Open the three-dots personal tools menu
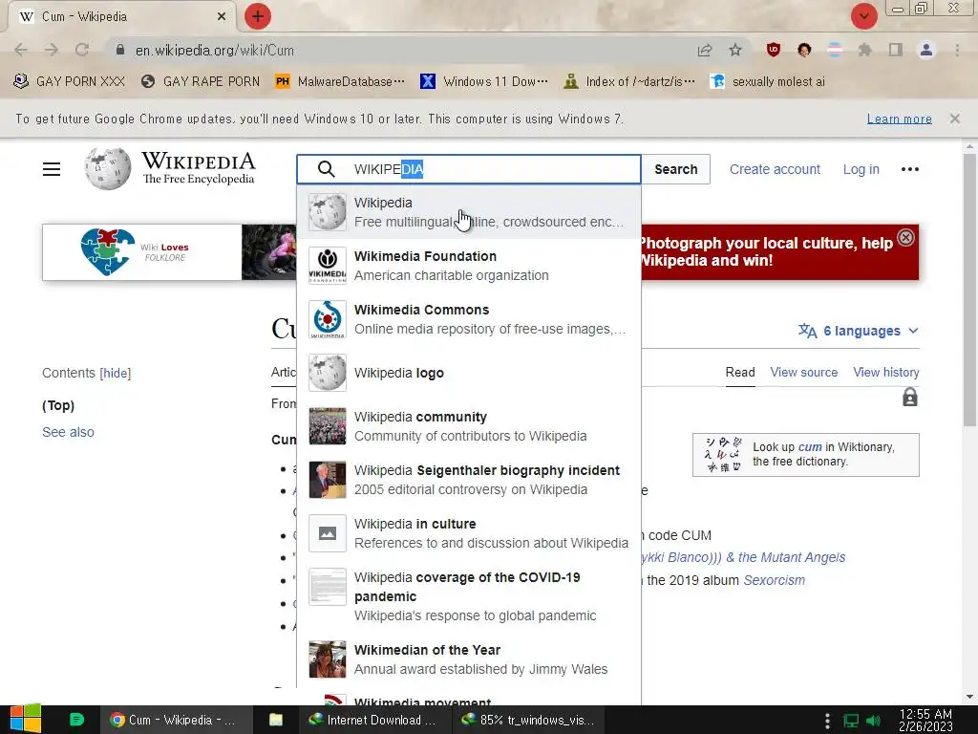 (x=909, y=169)
